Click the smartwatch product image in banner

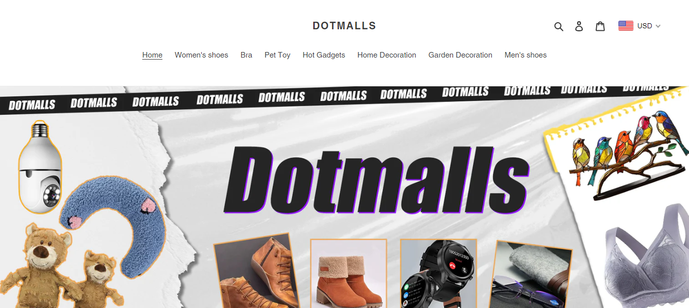tap(438, 273)
